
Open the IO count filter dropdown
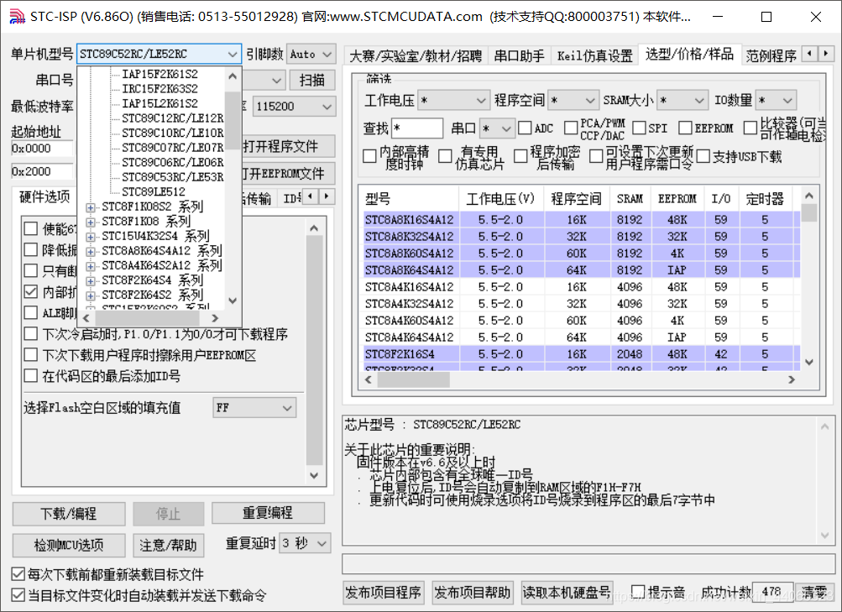pos(776,101)
